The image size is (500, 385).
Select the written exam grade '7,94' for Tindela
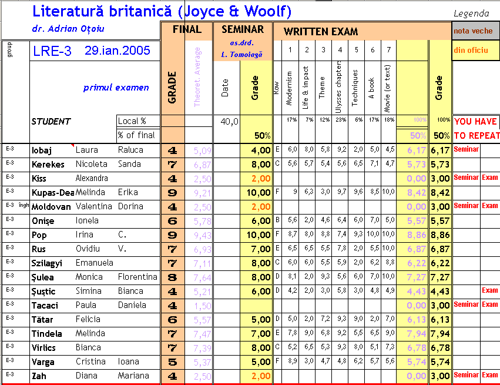pyautogui.click(x=441, y=334)
